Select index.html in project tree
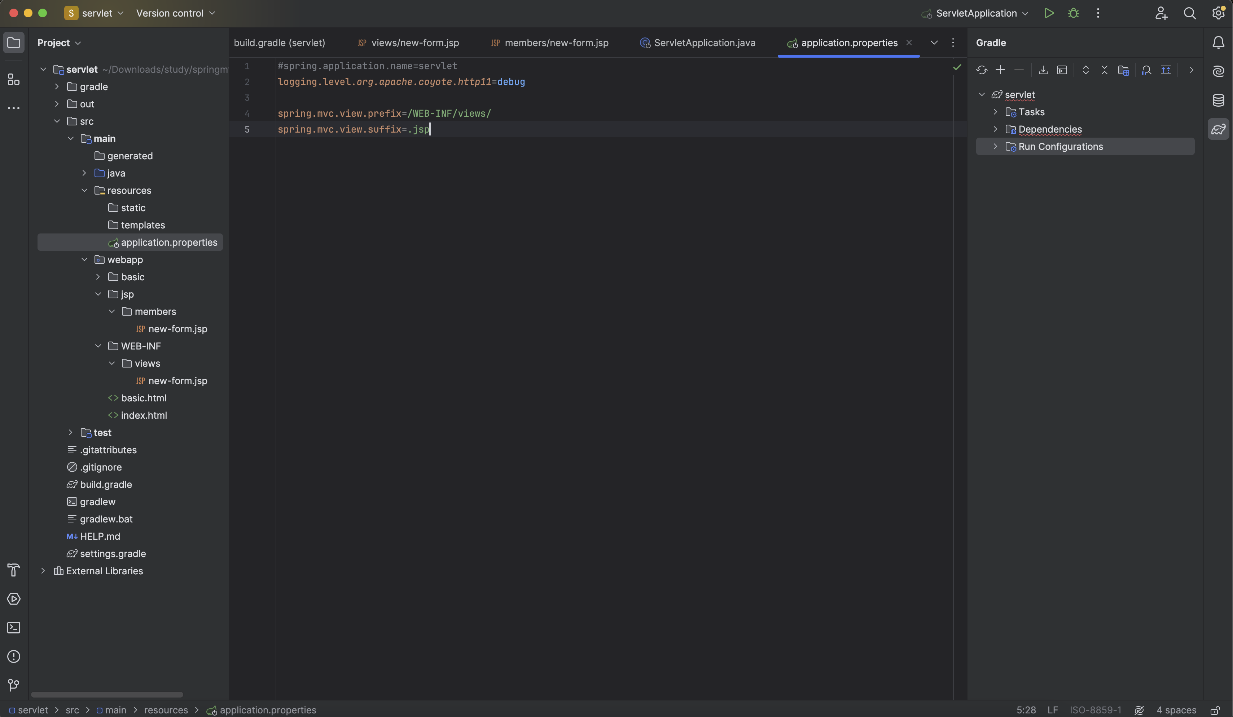 click(x=144, y=415)
